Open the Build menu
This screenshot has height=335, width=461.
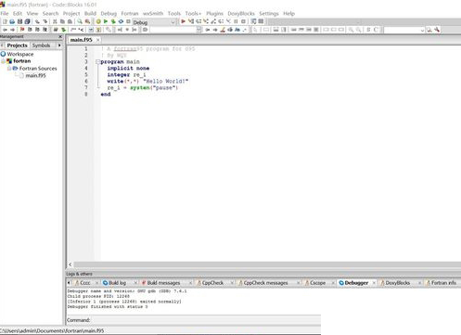(x=90, y=13)
